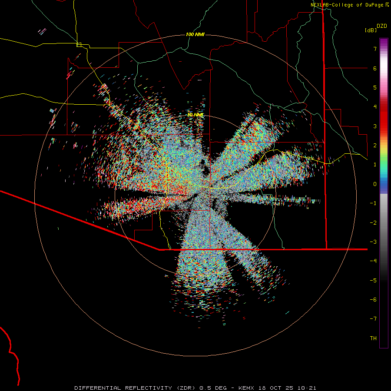Click the positive 6 dB scale label
Image resolution: width=391 pixels, height=391 pixels.
click(375, 68)
